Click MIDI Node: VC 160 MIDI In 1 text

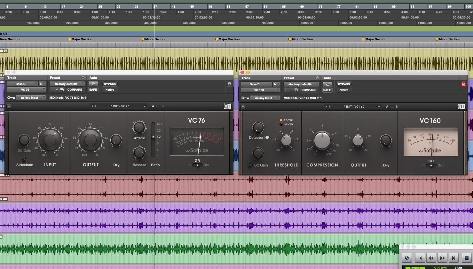coord(303,98)
